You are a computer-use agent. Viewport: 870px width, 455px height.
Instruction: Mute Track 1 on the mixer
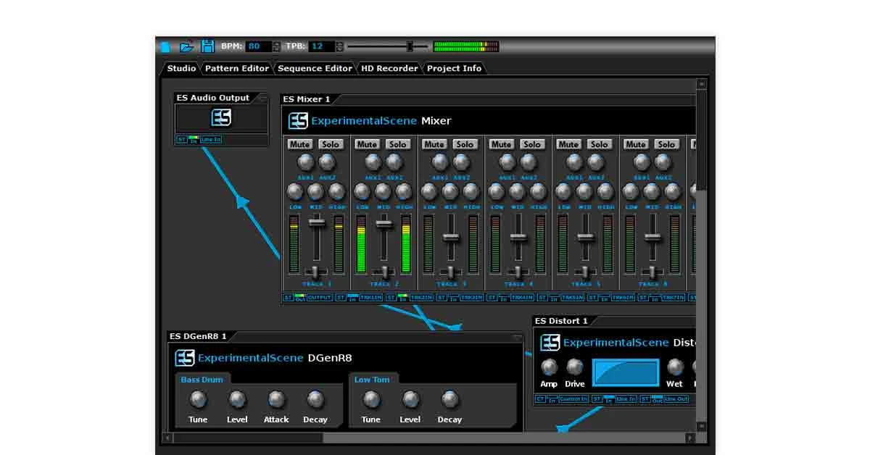tap(299, 143)
